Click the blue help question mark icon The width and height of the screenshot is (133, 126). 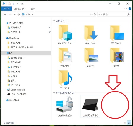(130, 9)
